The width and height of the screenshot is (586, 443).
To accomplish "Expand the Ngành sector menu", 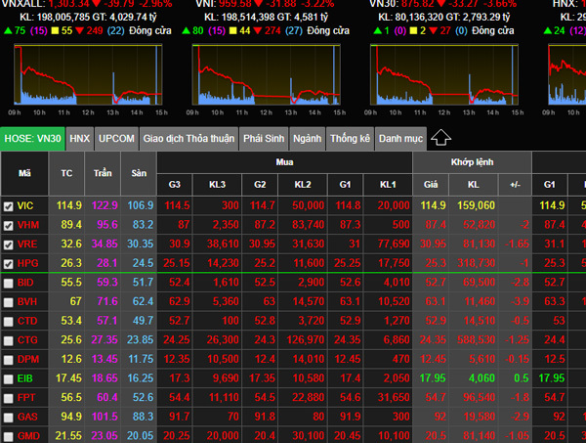I will 307,139.
